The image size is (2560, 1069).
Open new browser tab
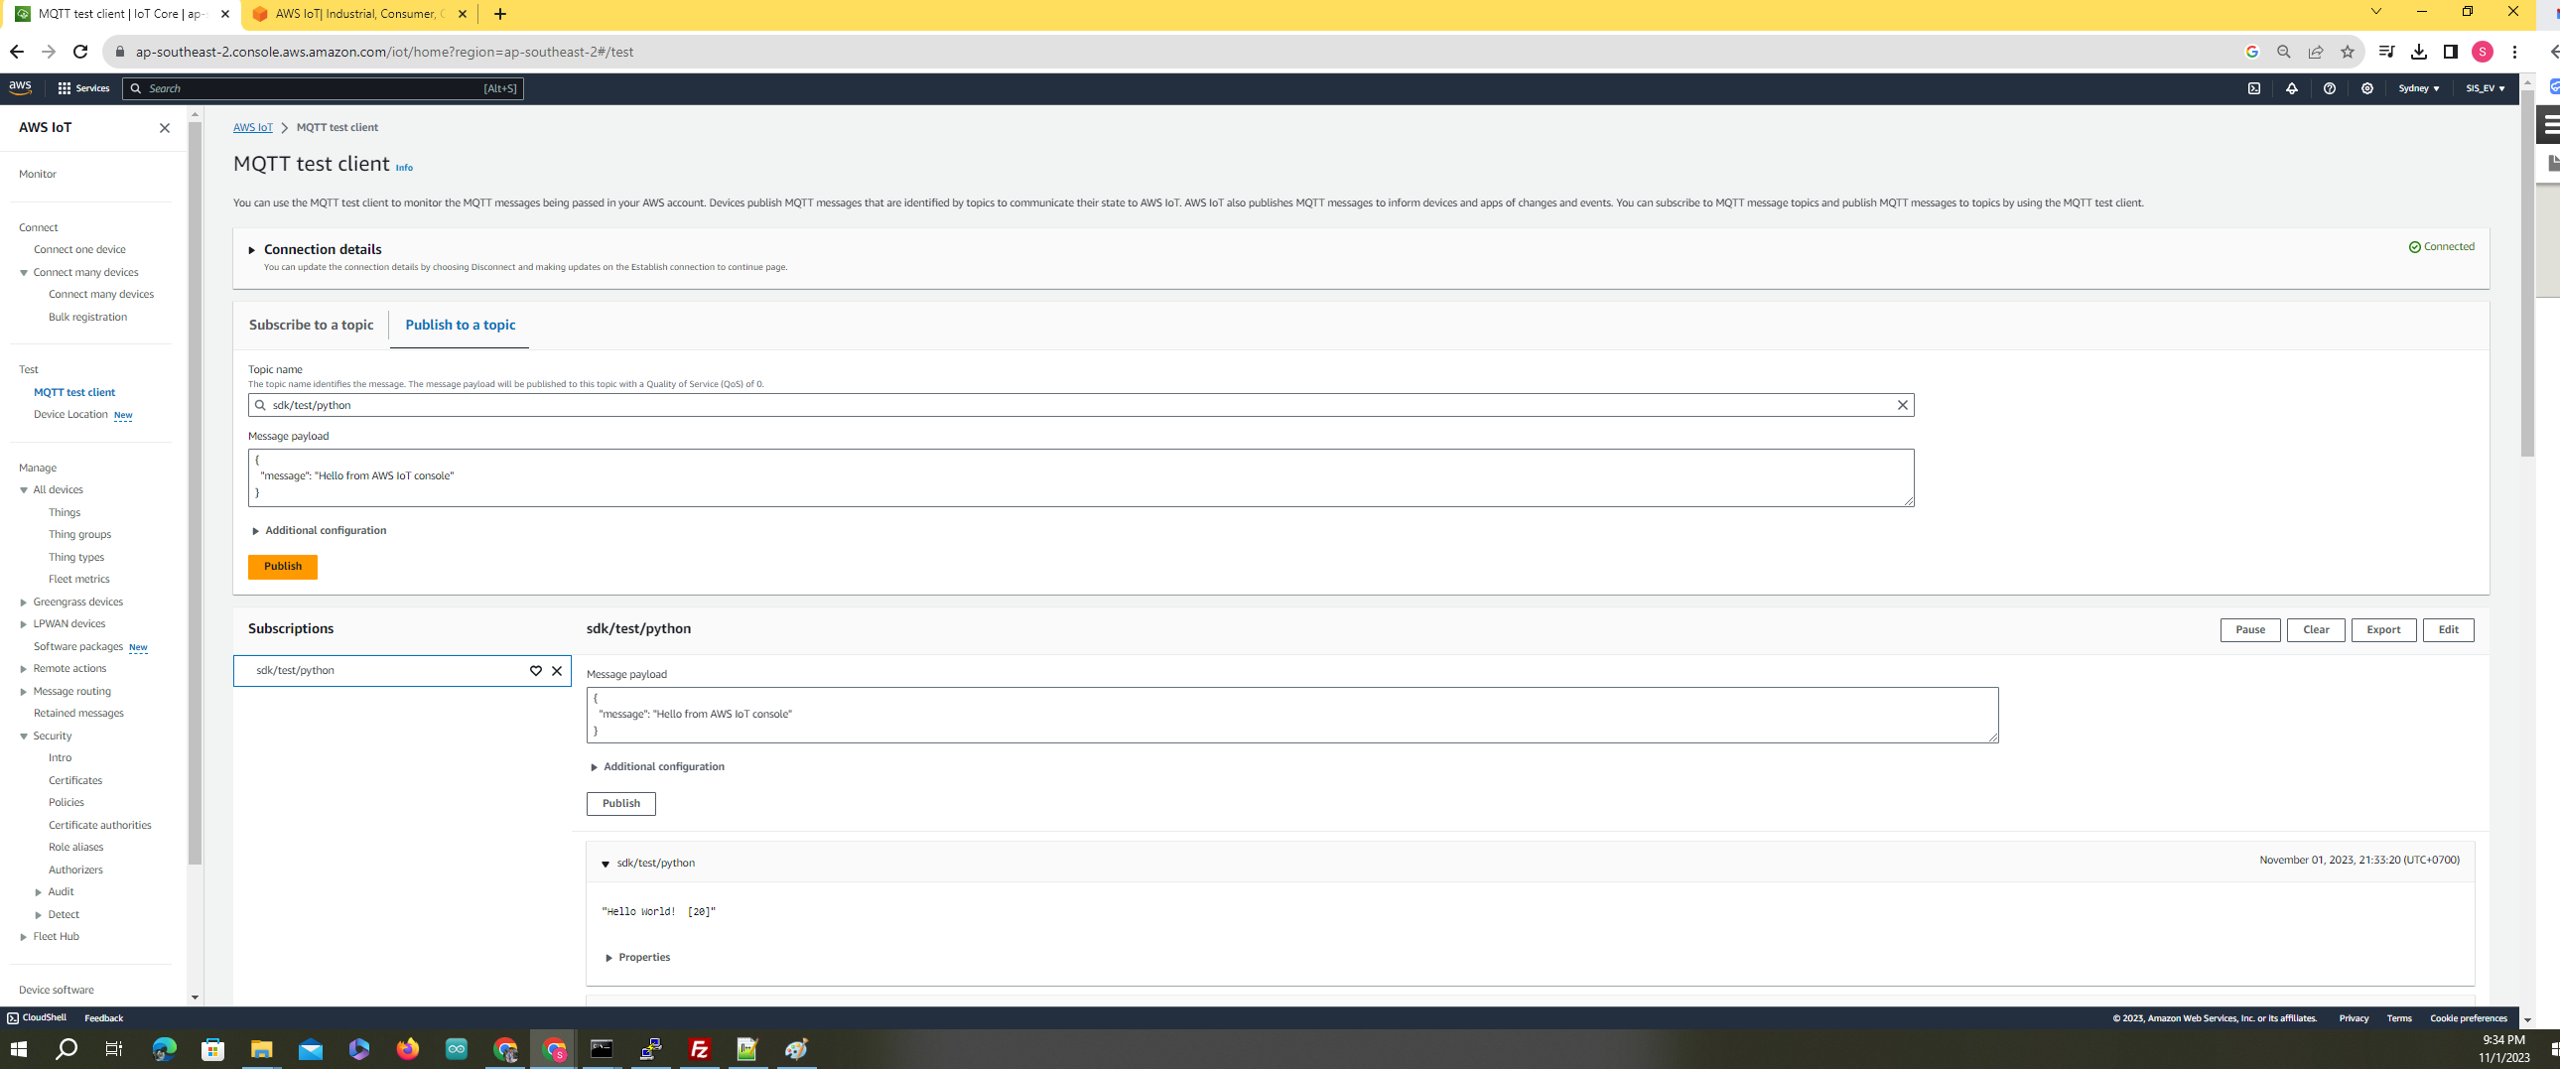coord(500,14)
